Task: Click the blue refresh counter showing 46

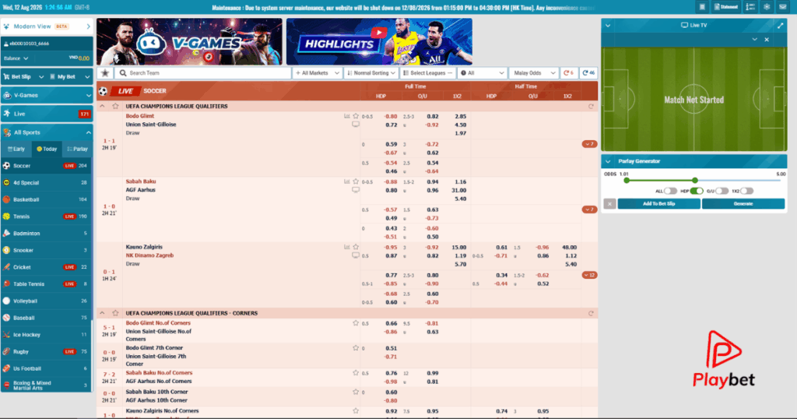Action: [588, 72]
